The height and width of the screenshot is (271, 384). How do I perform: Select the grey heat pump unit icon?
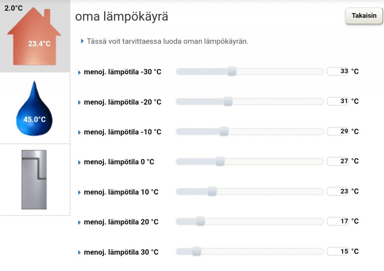pos(34,179)
